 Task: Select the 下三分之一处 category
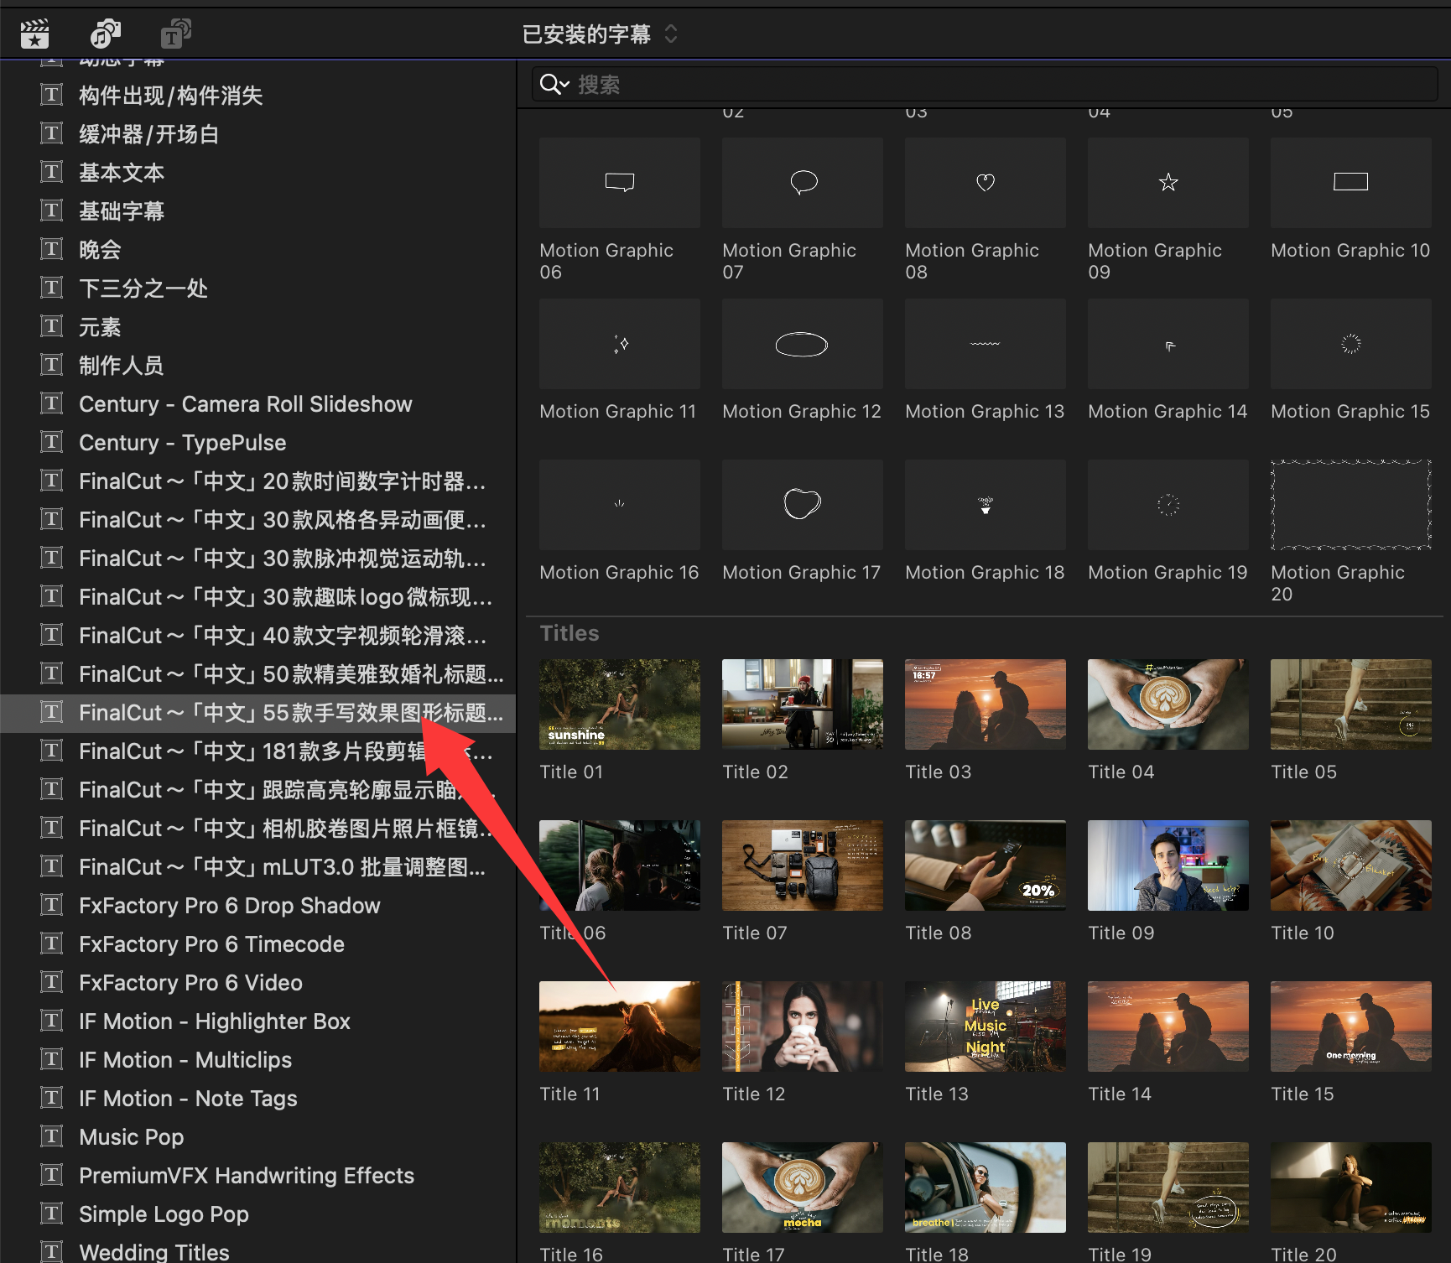tap(143, 288)
